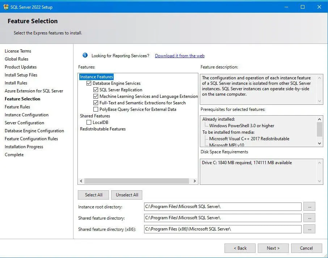This screenshot has height=258, width=328.
Task: Select License Terms in the left pane
Action: [18, 51]
